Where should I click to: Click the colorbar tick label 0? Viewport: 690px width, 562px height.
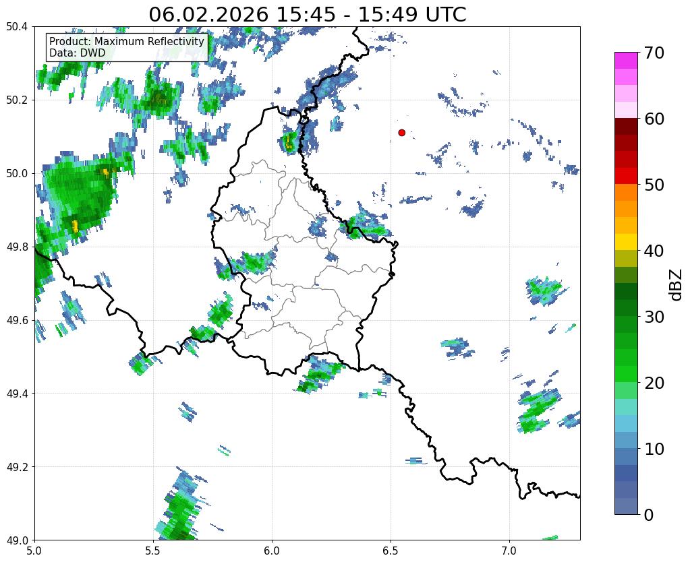pos(649,515)
